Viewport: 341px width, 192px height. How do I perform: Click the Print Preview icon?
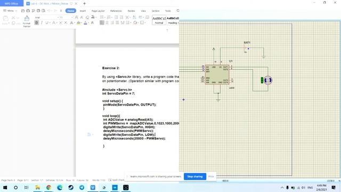coord(44,11)
